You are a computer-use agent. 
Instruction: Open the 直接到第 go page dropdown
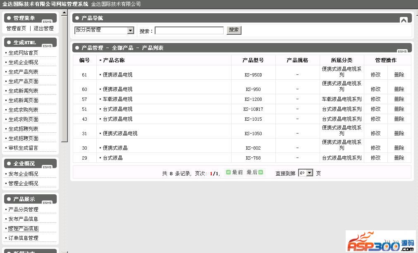pos(306,173)
